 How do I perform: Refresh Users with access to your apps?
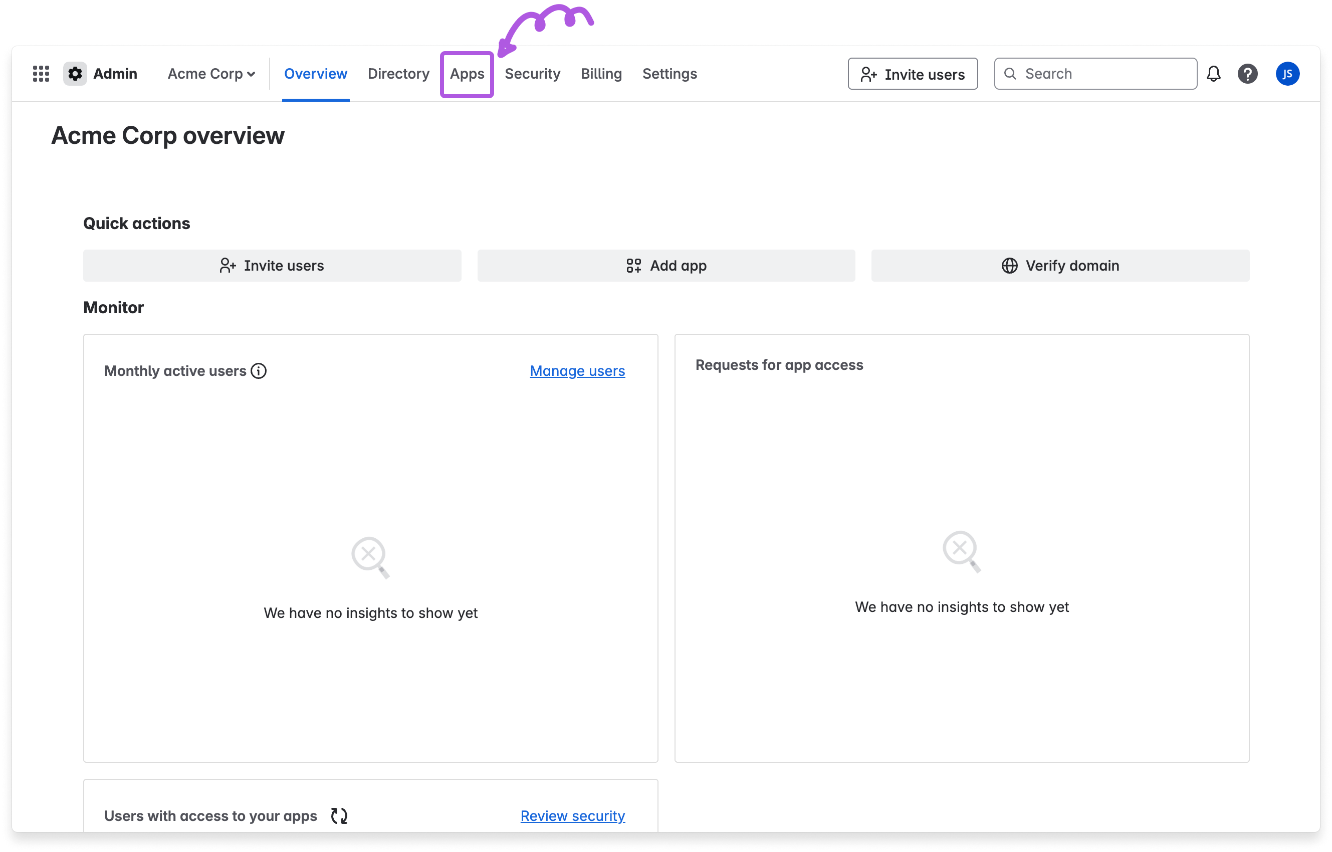pos(339,815)
